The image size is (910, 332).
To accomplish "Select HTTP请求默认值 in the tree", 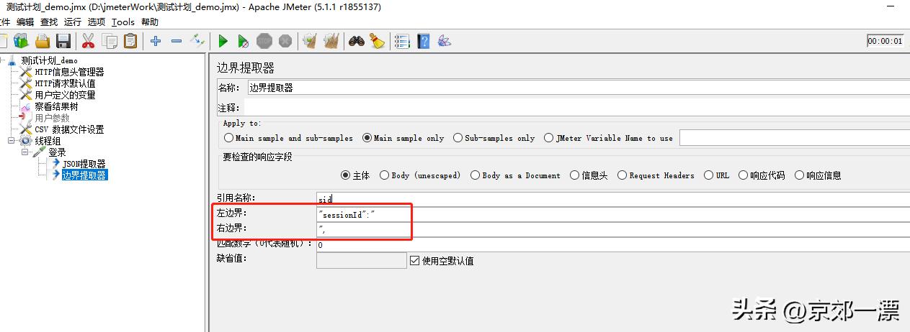I will [x=65, y=83].
